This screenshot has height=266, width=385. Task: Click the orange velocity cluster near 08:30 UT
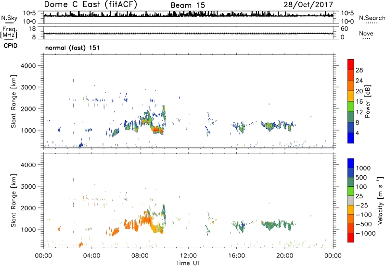tap(146, 219)
